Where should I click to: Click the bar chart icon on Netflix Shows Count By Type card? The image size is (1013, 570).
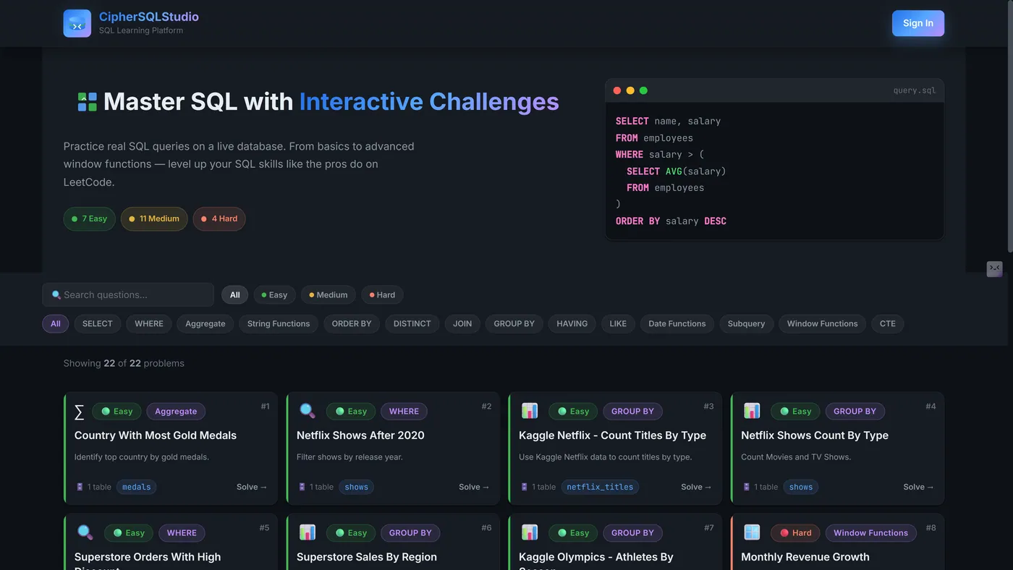(752, 411)
